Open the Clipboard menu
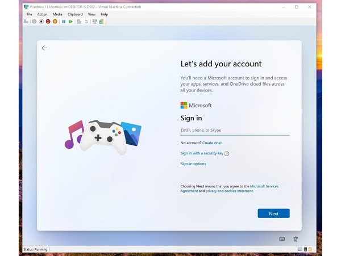 (x=75, y=14)
